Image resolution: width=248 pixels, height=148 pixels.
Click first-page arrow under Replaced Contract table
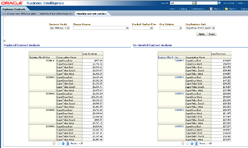tap(54, 144)
